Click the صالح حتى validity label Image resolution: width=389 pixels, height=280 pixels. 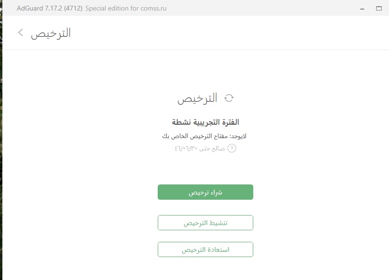[x=212, y=149]
